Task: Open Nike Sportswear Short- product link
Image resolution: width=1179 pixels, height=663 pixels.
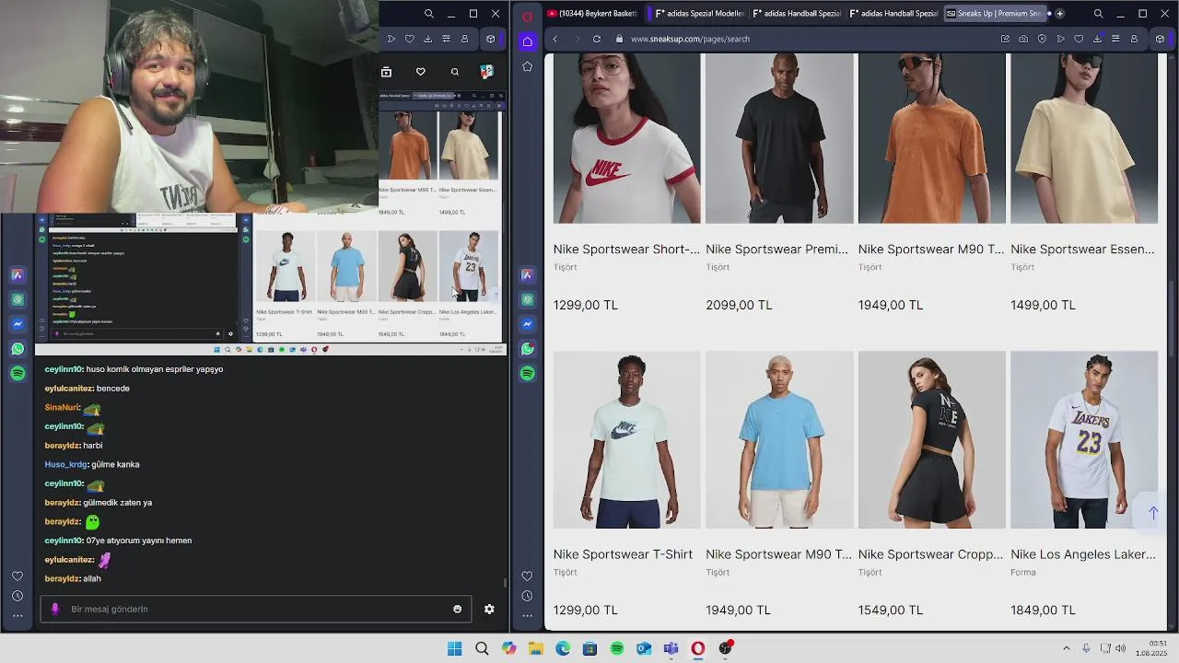Action: pyautogui.click(x=626, y=250)
